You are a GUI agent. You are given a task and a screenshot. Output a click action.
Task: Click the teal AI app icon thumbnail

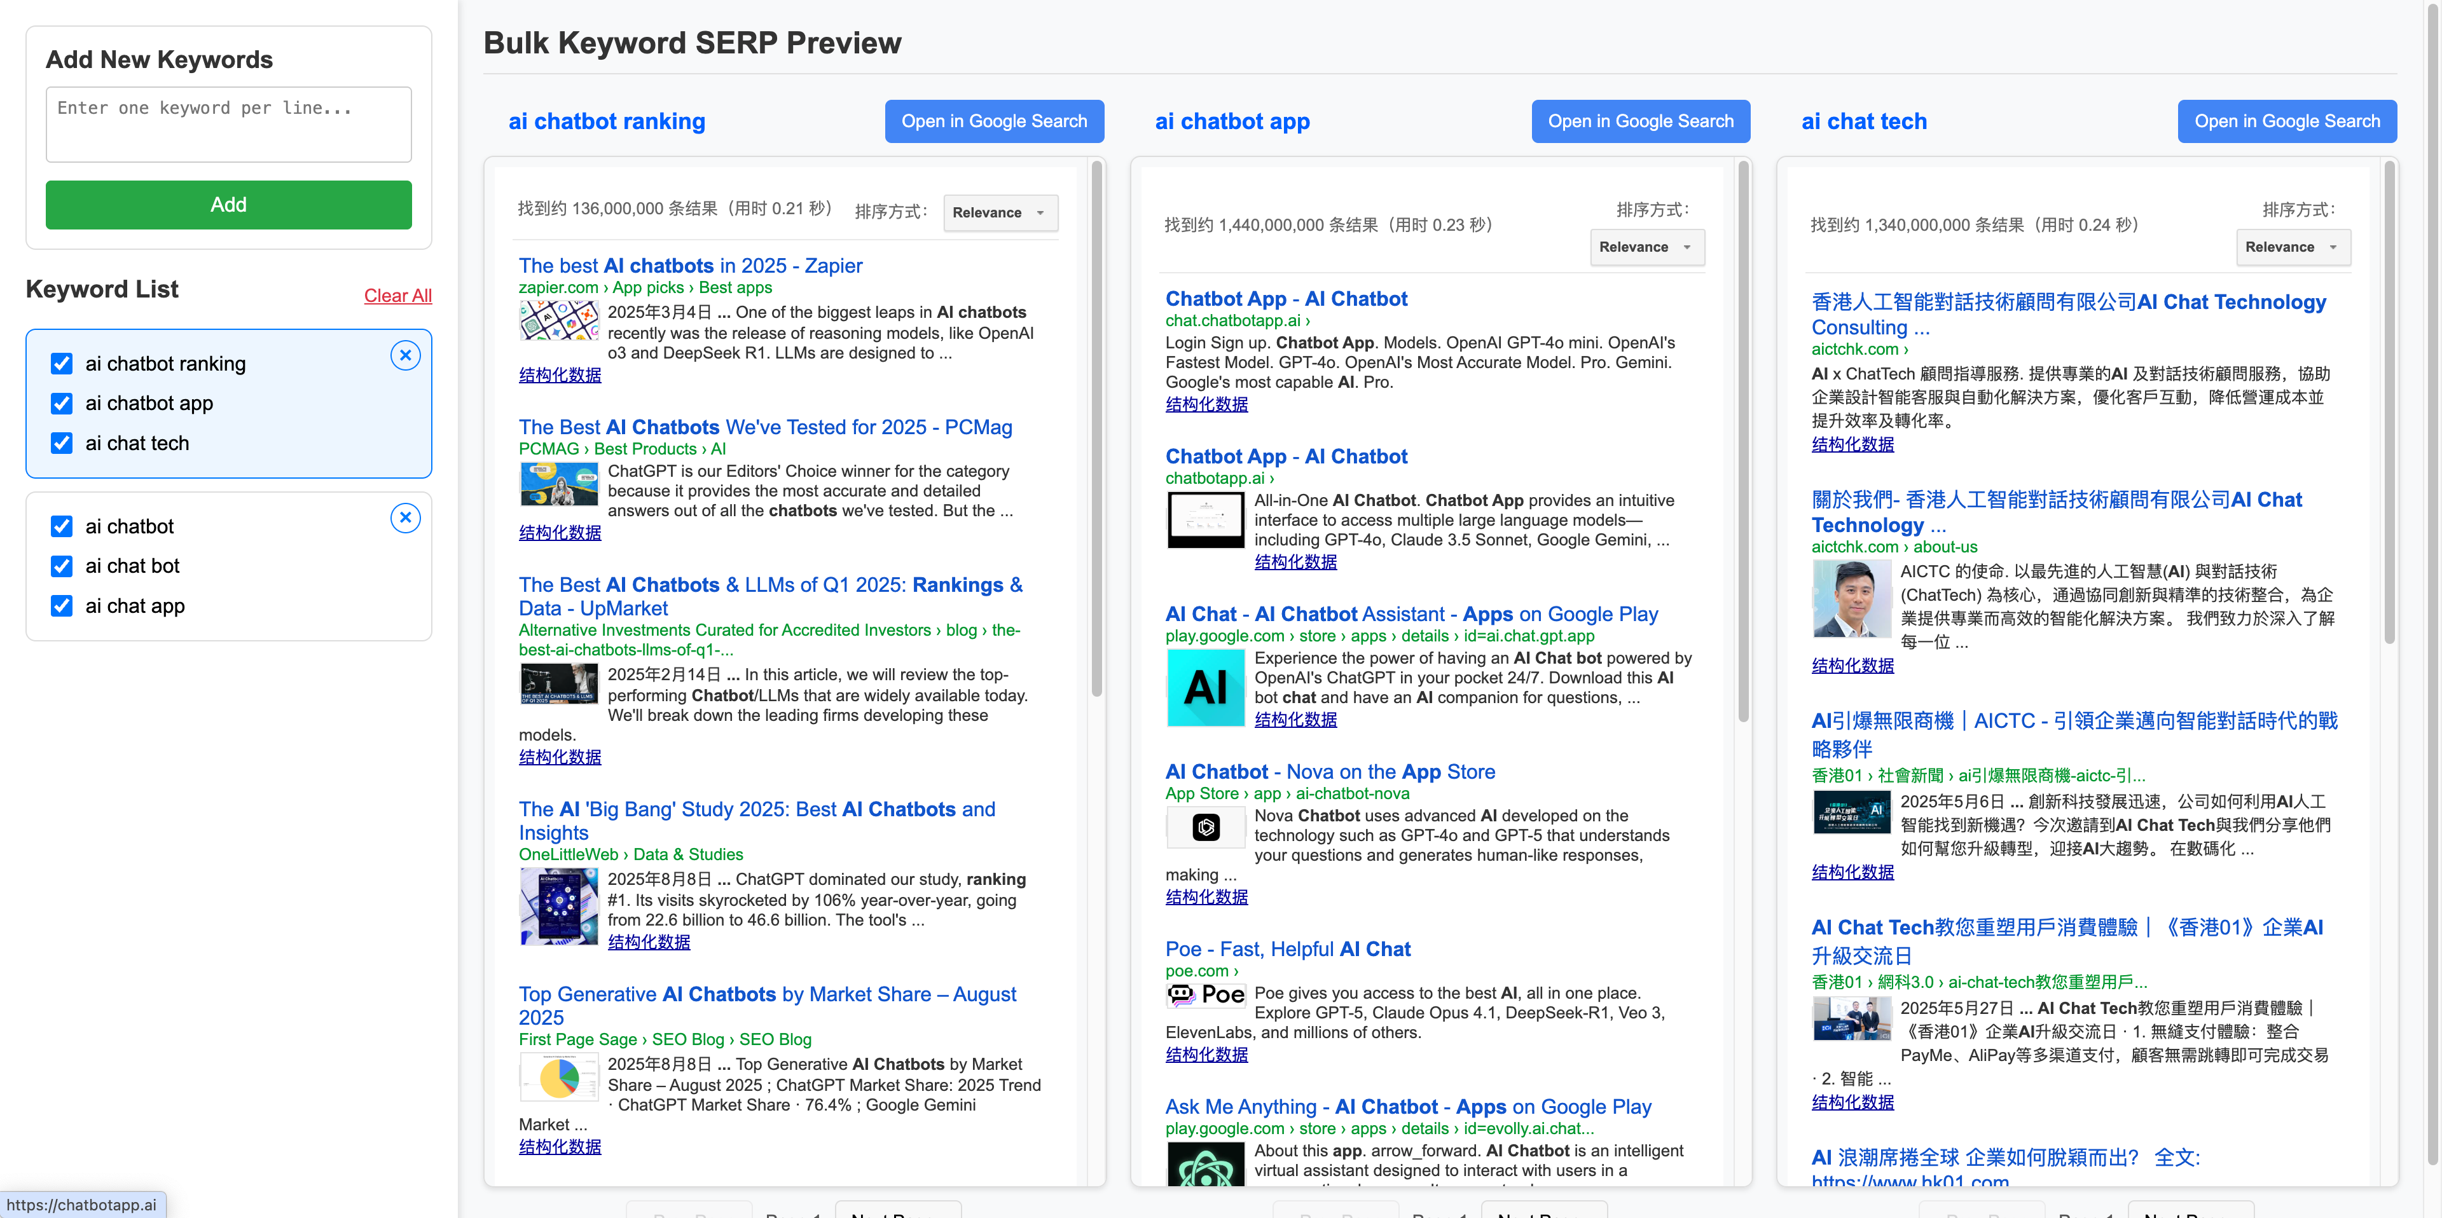click(x=1205, y=687)
